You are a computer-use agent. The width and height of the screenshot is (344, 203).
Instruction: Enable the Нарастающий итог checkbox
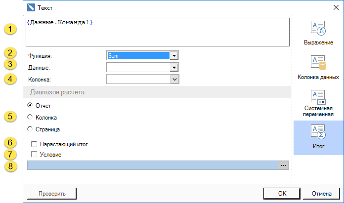[34, 144]
